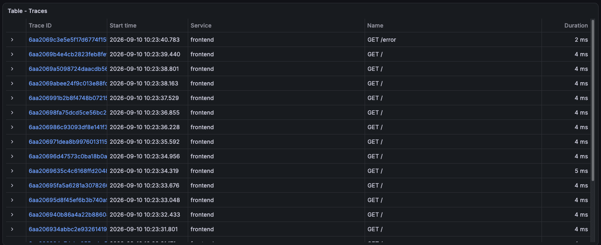This screenshot has height=245, width=601.
Task: Open trace link 6aa2069b4e4cb2823feb8fe
Action: tap(68, 54)
